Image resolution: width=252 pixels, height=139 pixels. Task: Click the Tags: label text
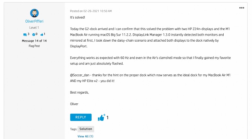click(73, 129)
